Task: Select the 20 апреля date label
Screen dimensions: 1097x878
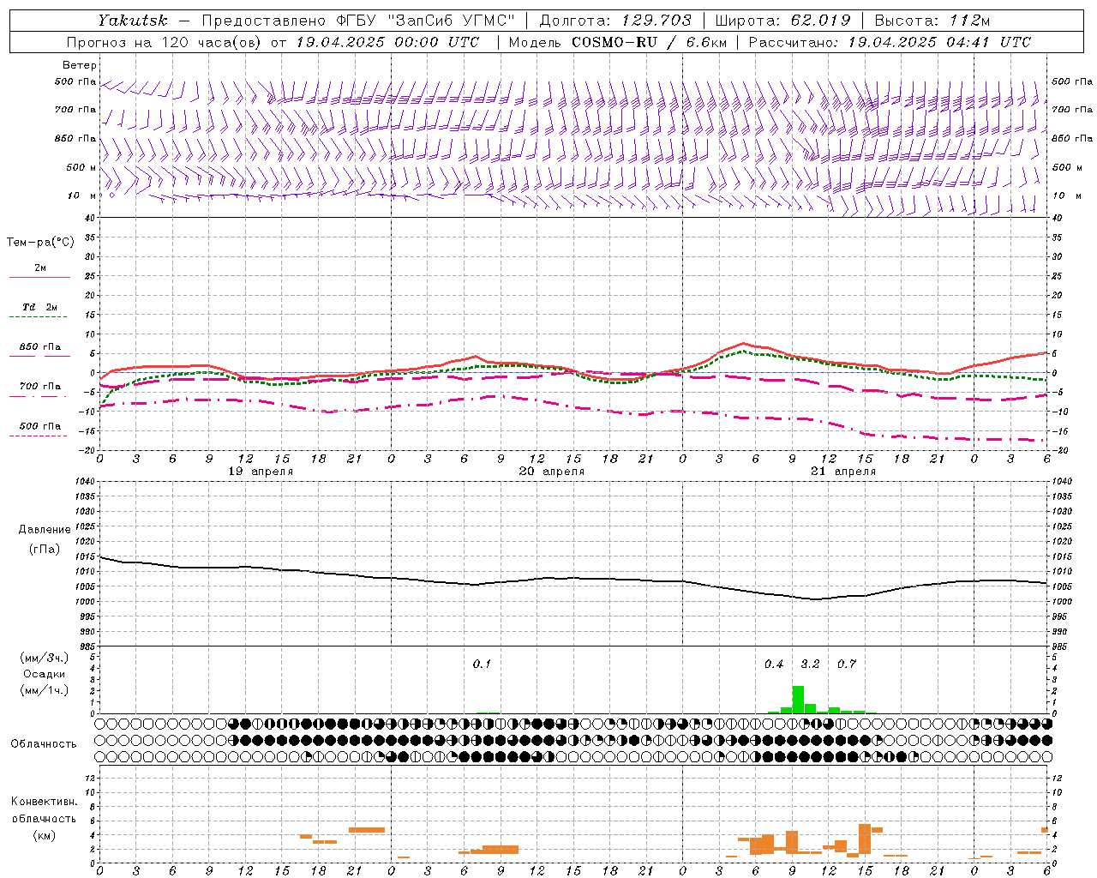Action: [552, 472]
